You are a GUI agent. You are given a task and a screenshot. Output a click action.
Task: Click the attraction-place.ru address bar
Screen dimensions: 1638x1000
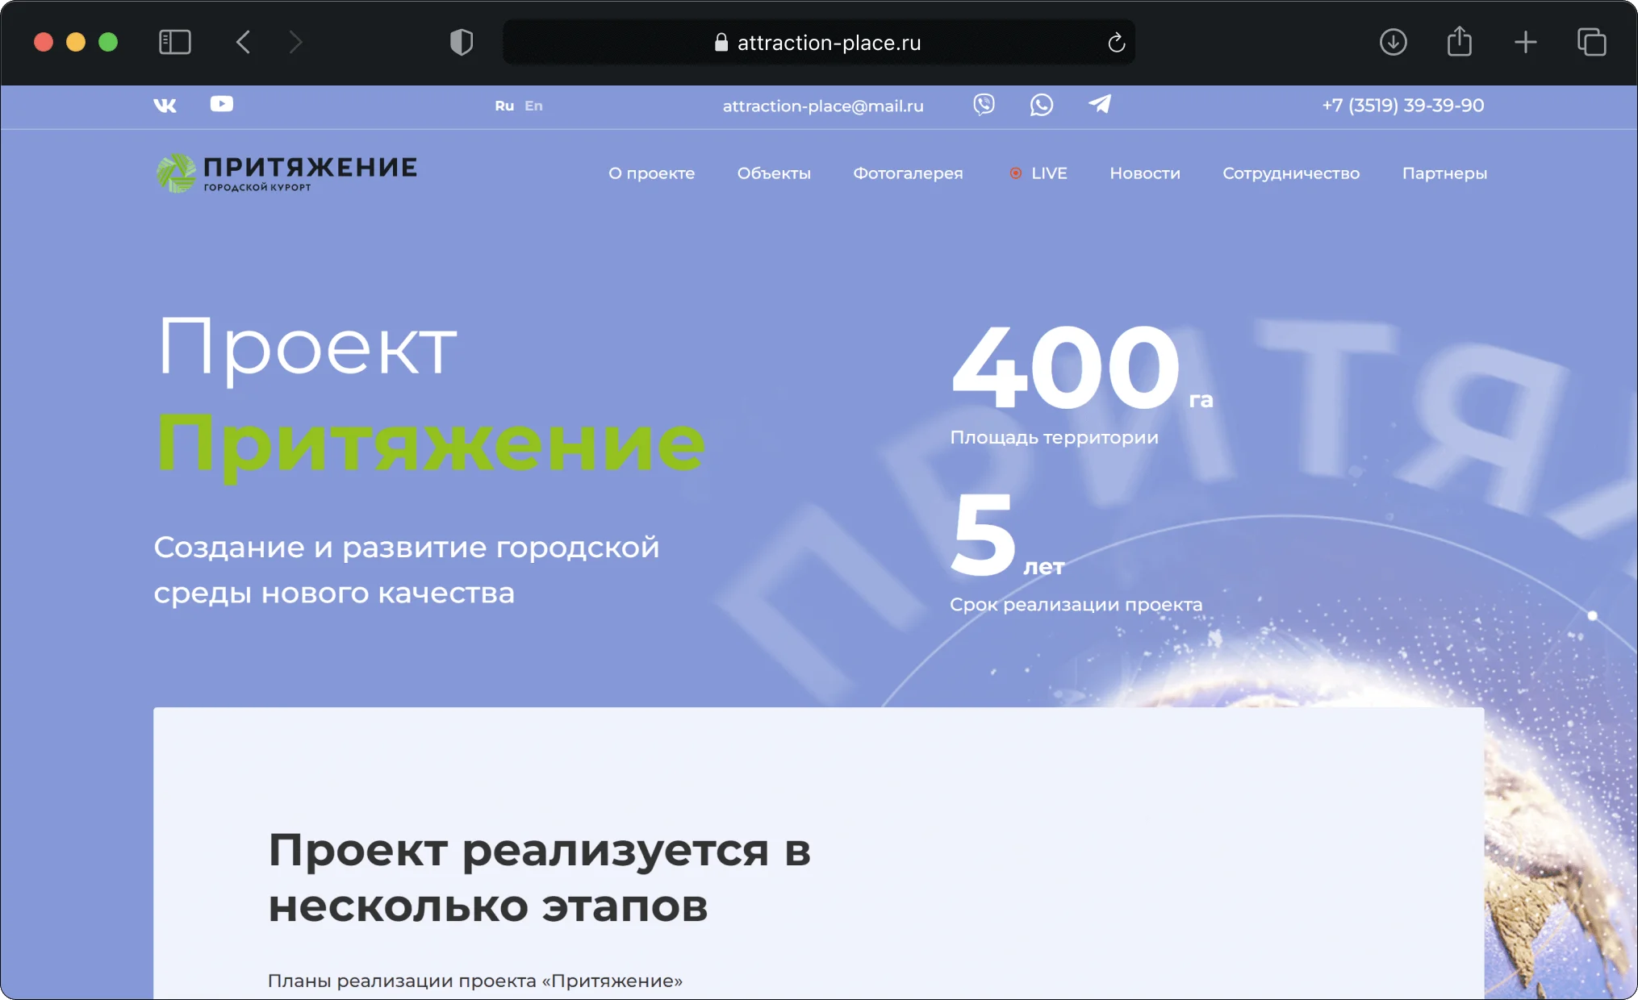pyautogui.click(x=819, y=42)
